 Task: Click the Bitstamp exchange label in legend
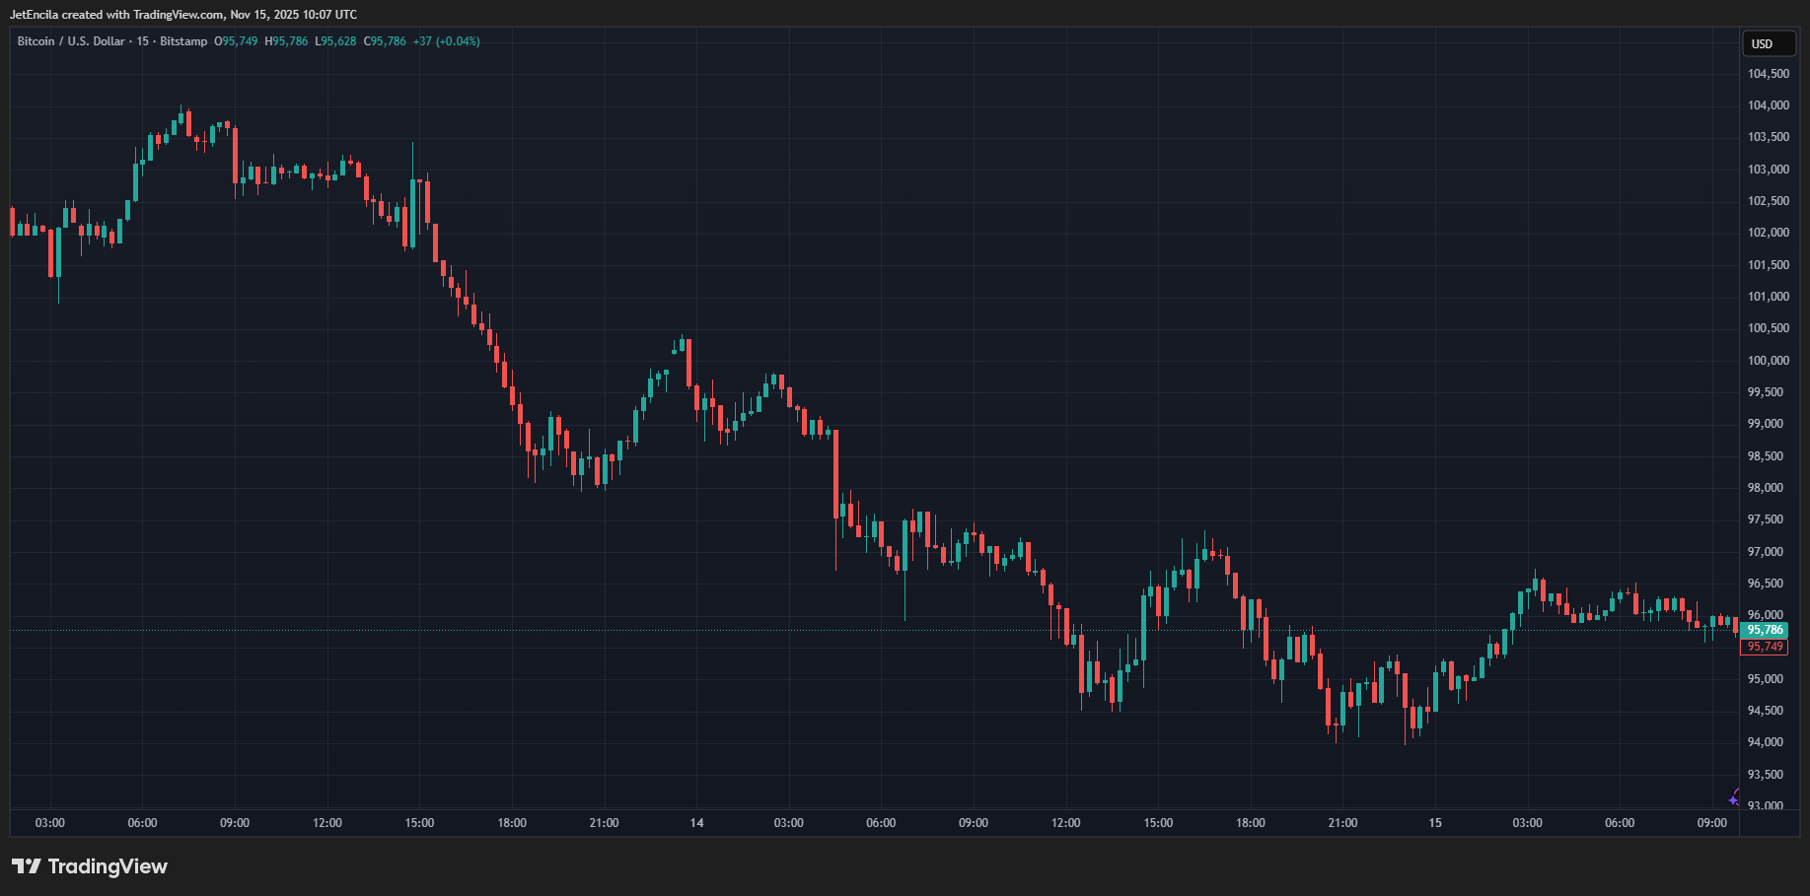pos(183,41)
